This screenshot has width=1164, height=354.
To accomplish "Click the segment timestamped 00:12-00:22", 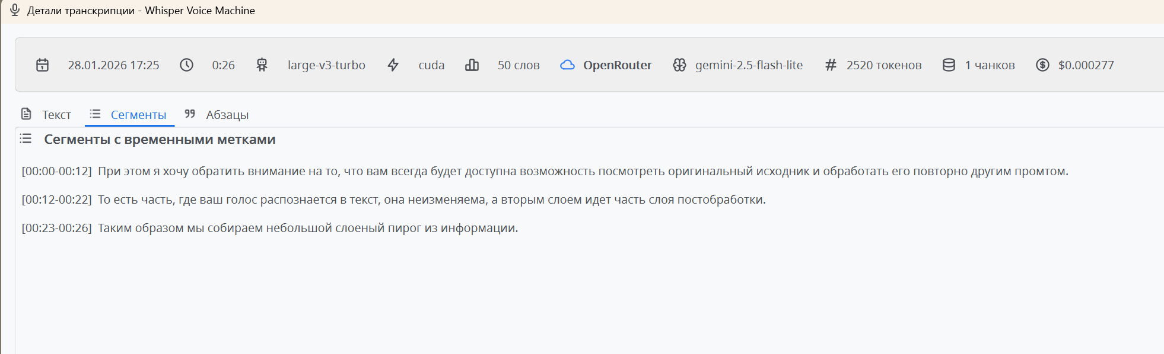I will coord(393,199).
